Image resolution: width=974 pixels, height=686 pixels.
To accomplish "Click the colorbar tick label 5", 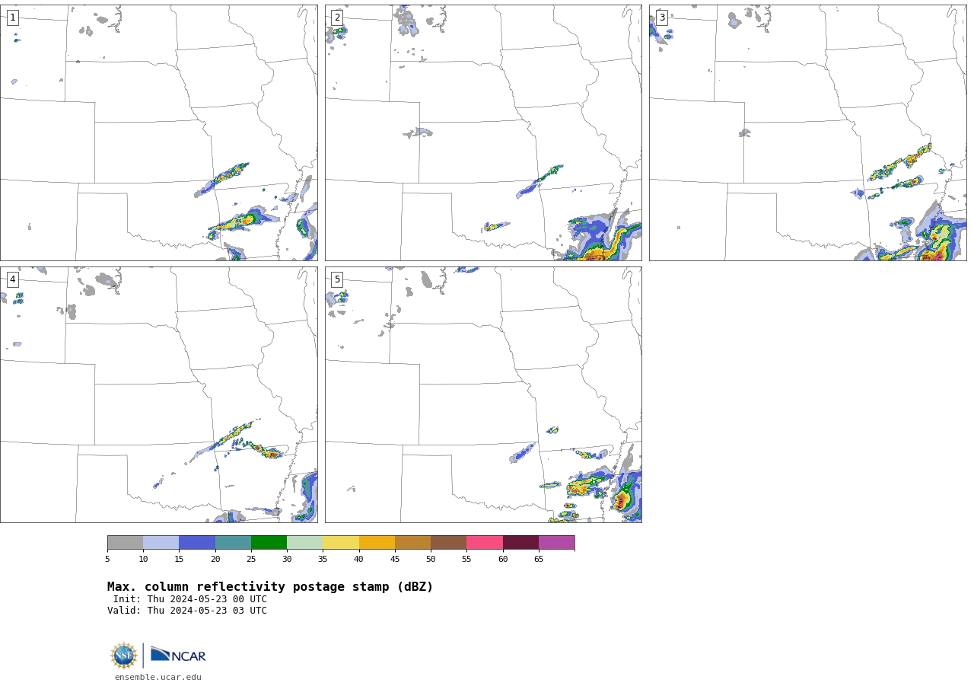I will (107, 560).
